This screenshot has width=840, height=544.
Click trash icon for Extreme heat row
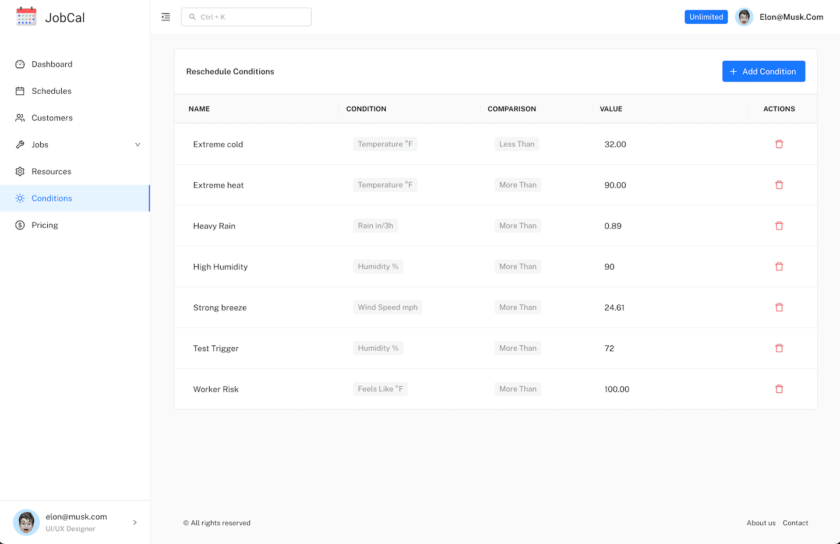(x=779, y=185)
